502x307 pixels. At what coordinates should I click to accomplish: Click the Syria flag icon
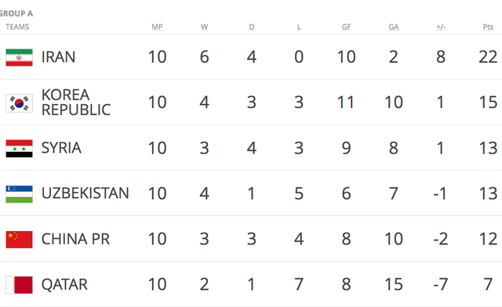19,148
